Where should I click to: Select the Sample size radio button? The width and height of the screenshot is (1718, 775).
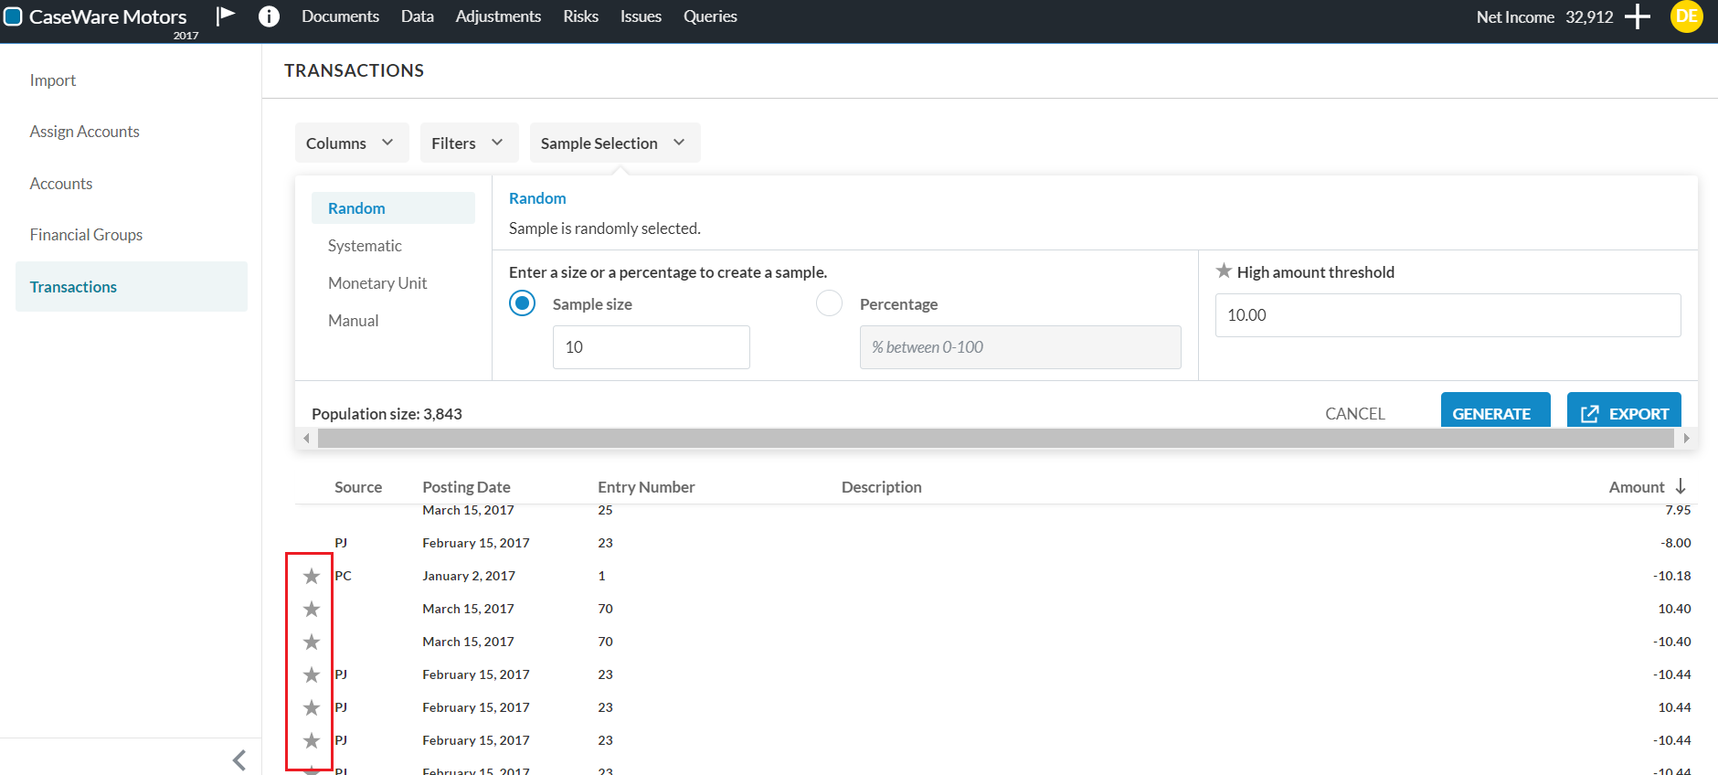point(522,303)
